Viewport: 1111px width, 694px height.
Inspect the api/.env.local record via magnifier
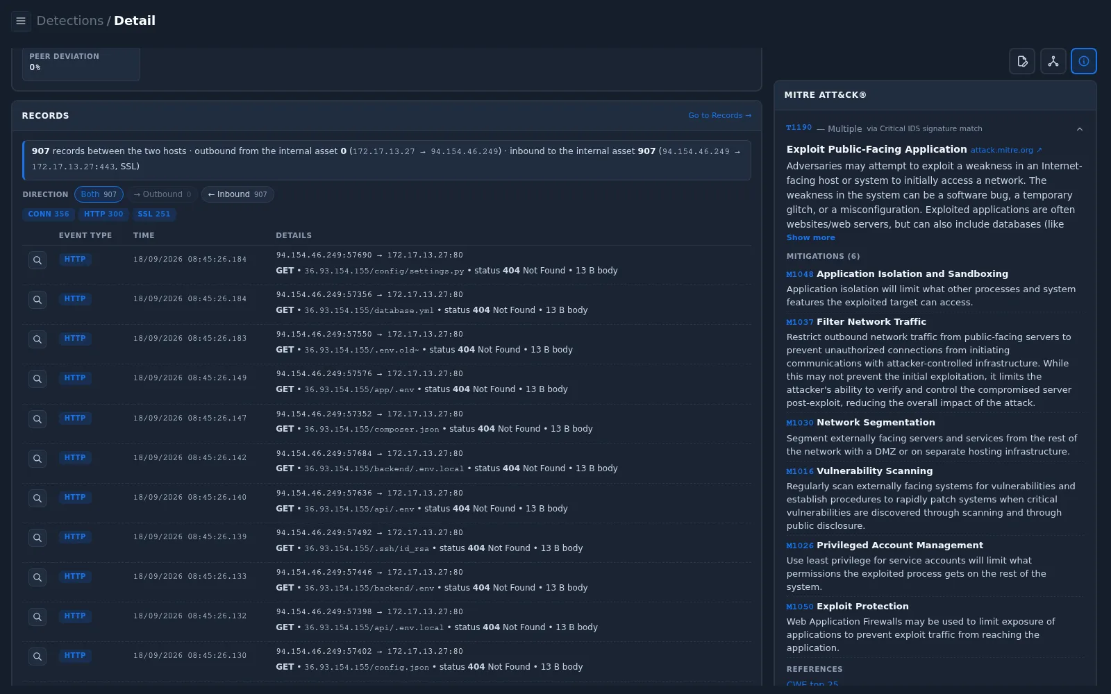37,617
